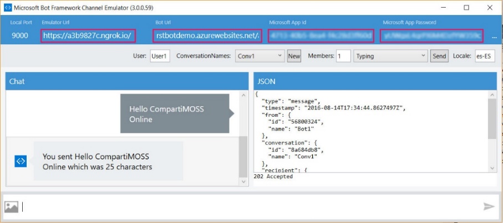Image resolution: width=503 pixels, height=223 pixels.
Task: Select the Hello CompartiMOSS Online message bubble
Action: [174, 113]
